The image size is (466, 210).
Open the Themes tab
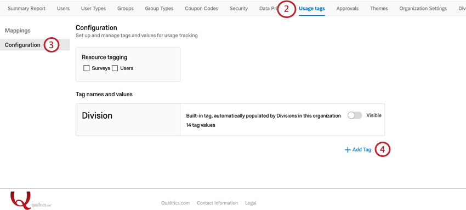[379, 9]
